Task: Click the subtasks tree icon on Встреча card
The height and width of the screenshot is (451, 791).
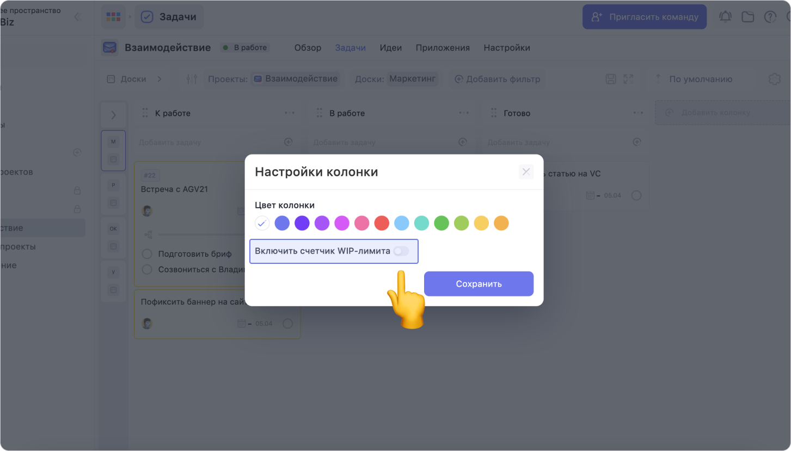Action: pyautogui.click(x=148, y=234)
